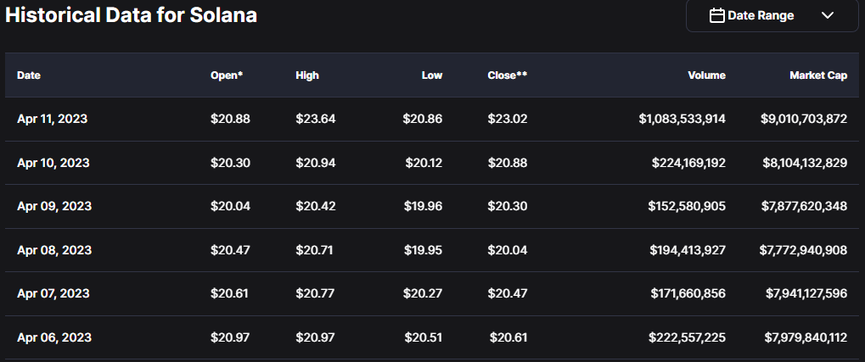Select the Low column header
The height and width of the screenshot is (362, 865).
click(x=432, y=75)
